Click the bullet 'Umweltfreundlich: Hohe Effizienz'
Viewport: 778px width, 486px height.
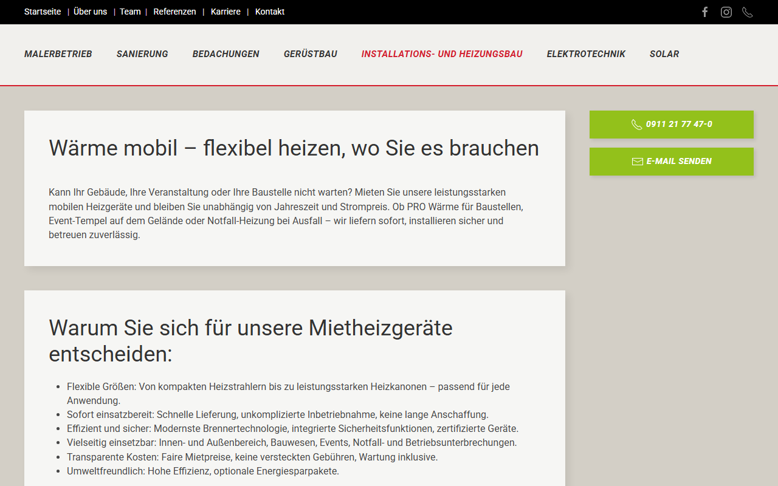pyautogui.click(x=203, y=471)
